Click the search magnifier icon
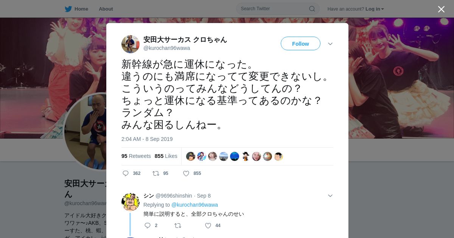Image resolution: width=454 pixels, height=238 pixels. (x=312, y=9)
